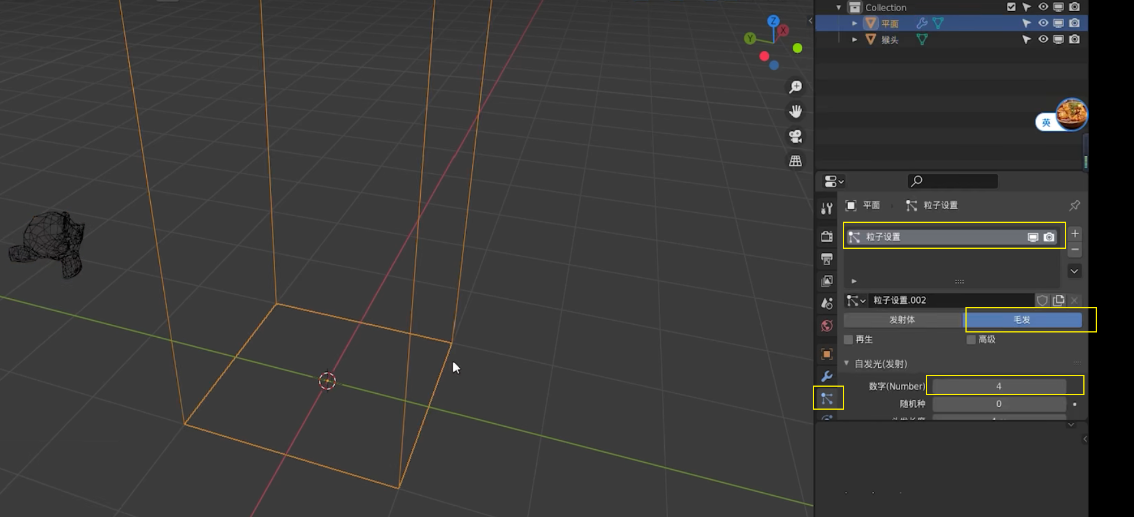Image resolution: width=1134 pixels, height=517 pixels.
Task: Open the Modifier properties tab (wrench icon)
Action: click(x=827, y=376)
